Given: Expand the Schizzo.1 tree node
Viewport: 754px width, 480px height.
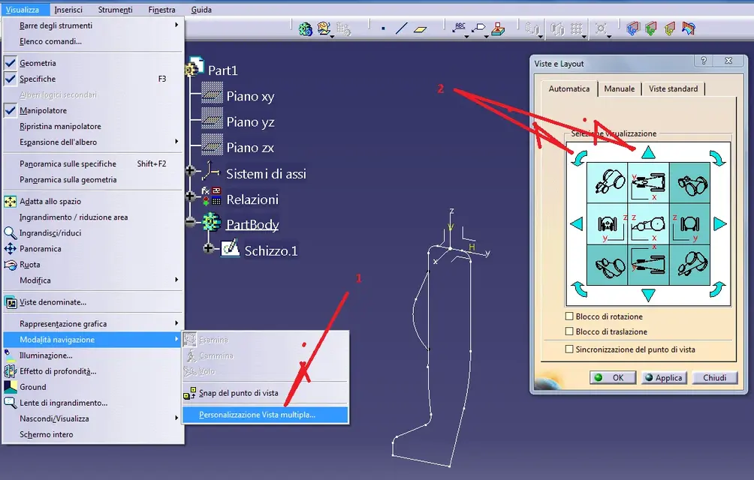Looking at the screenshot, I should pyautogui.click(x=209, y=248).
